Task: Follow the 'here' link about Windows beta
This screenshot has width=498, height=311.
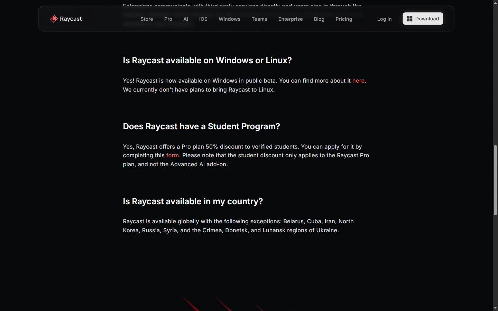Action: tap(358, 81)
